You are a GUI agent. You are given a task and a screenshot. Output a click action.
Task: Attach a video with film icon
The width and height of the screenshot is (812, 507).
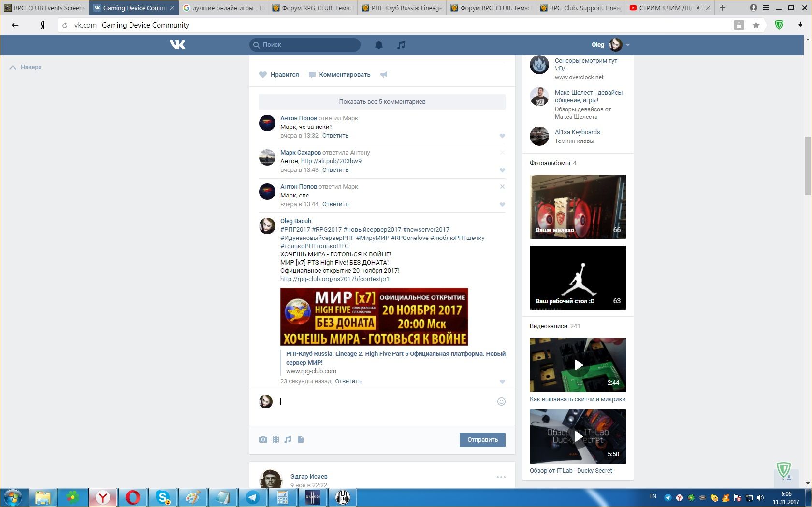click(x=275, y=439)
